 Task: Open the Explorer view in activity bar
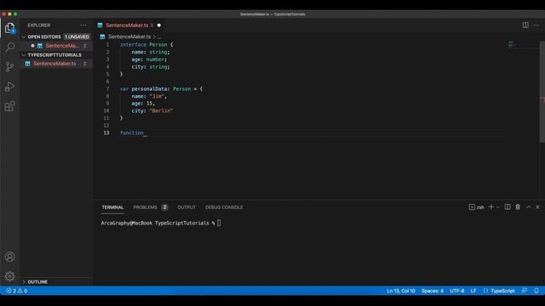pyautogui.click(x=9, y=28)
